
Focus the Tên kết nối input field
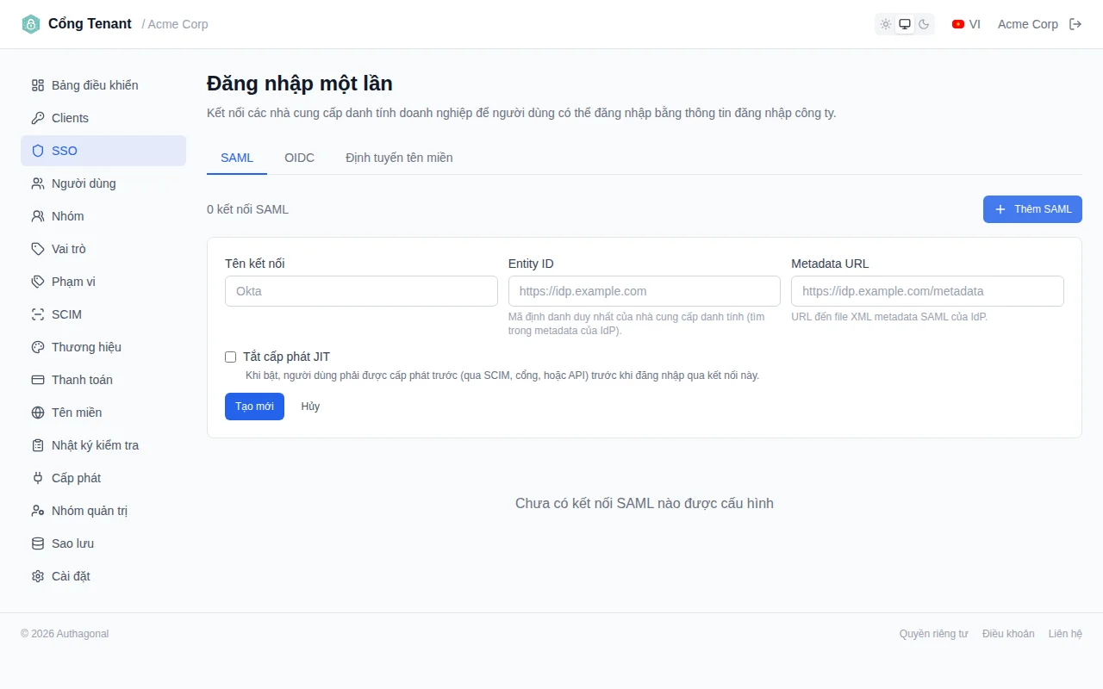(361, 291)
